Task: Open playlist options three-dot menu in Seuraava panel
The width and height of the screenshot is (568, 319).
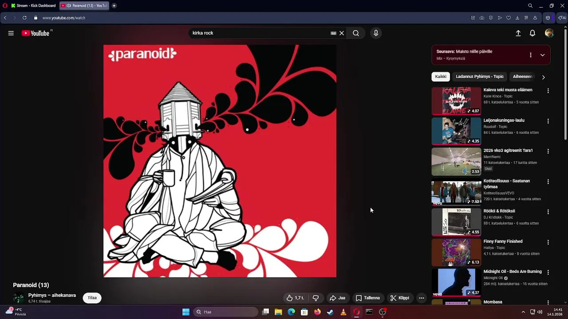Action: [530, 55]
